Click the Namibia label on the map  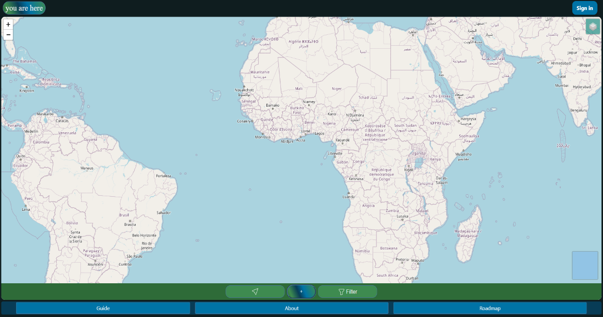click(362, 251)
